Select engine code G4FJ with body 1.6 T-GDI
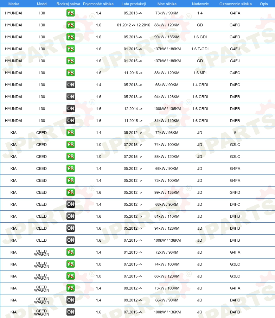Image resolution: width=275 pixels, height=318 pixels. tap(235, 49)
